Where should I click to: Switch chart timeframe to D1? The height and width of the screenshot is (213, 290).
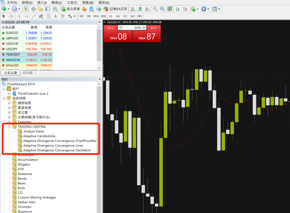point(125,16)
